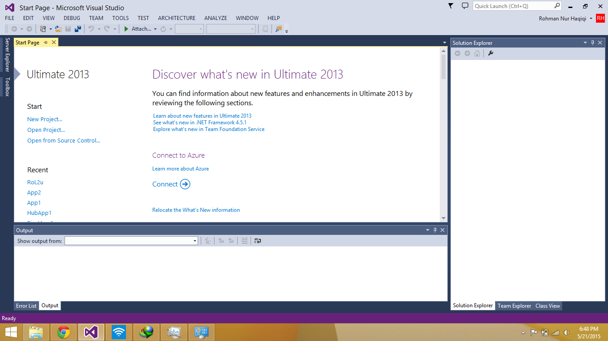Image resolution: width=608 pixels, height=341 pixels.
Task: Open Internet Download Manager from the taskbar
Action: pyautogui.click(x=146, y=332)
